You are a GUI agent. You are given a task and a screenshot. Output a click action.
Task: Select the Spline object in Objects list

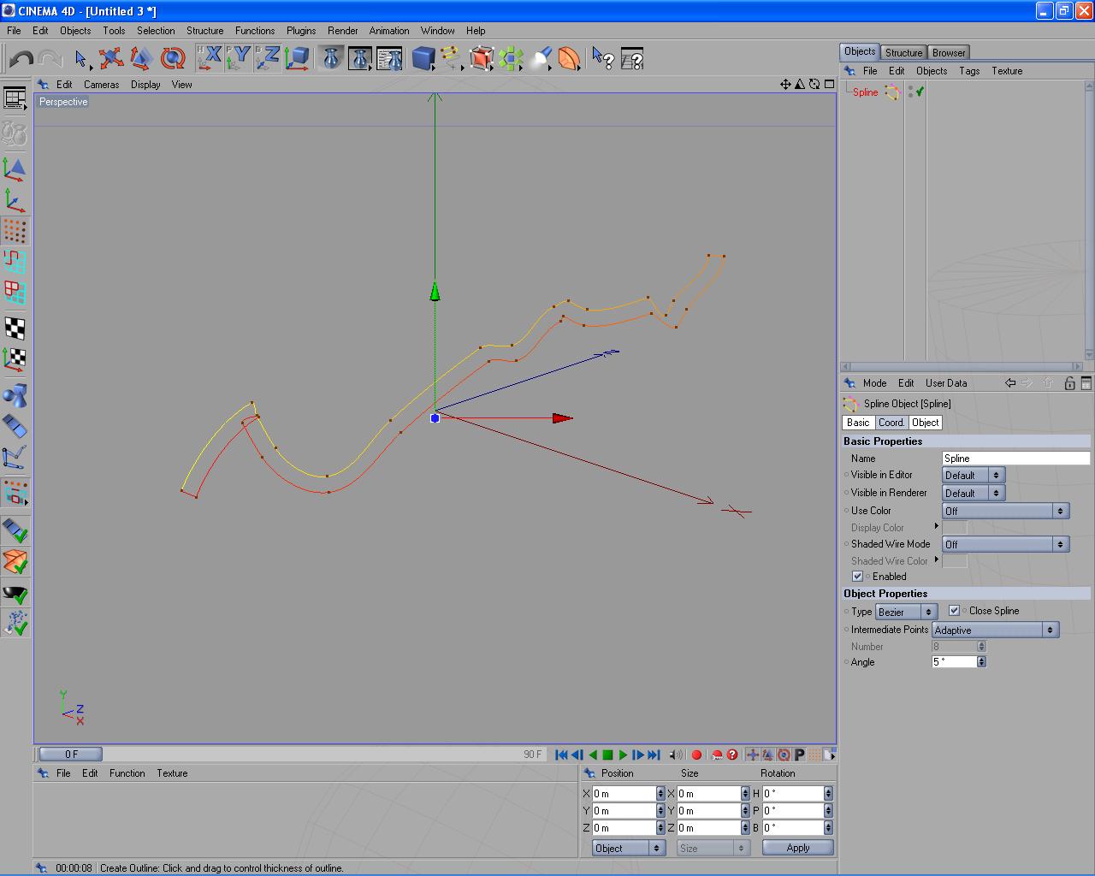coord(865,92)
